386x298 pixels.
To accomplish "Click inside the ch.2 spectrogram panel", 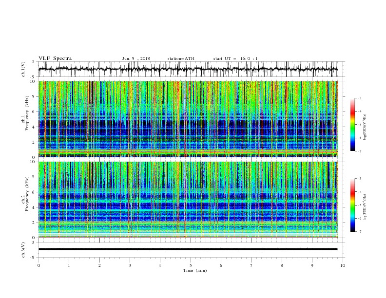I will click(188, 200).
